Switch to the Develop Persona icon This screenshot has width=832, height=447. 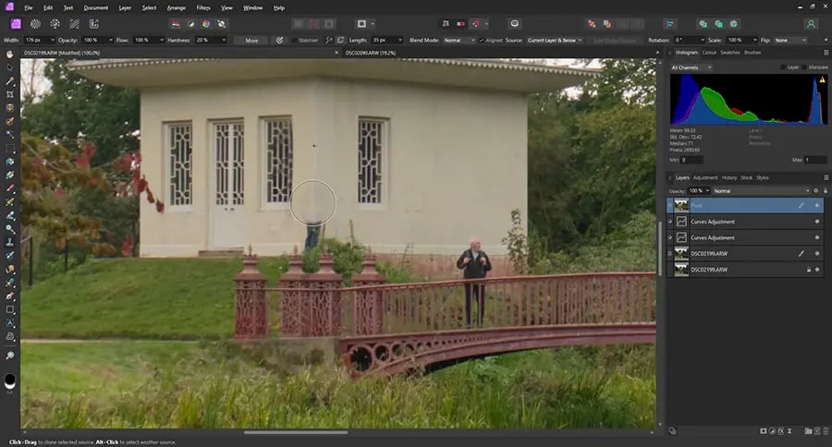55,24
